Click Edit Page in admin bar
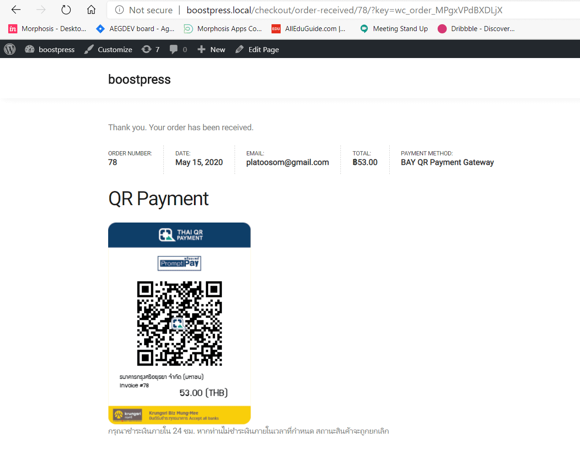580x451 pixels. click(257, 49)
